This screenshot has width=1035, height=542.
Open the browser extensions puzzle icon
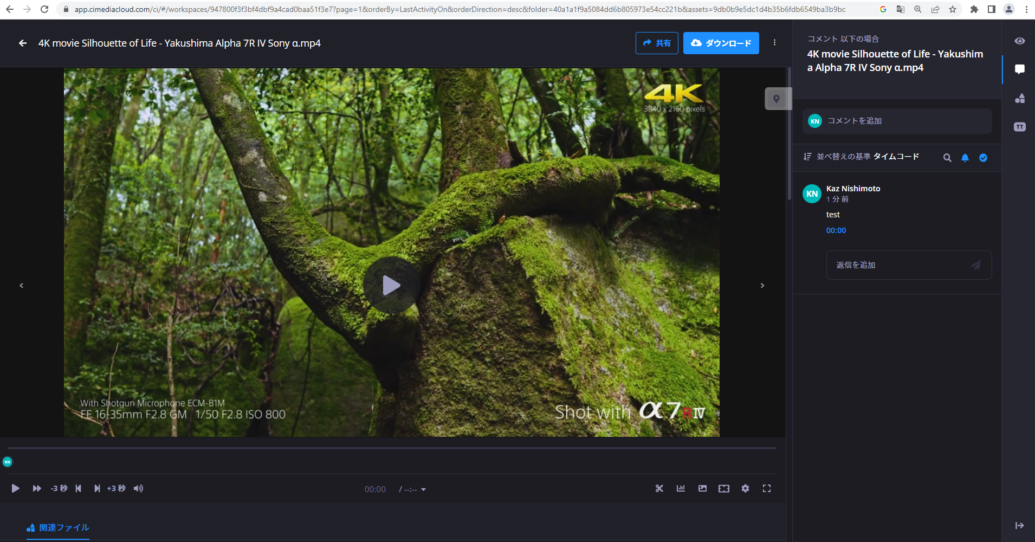click(x=974, y=9)
